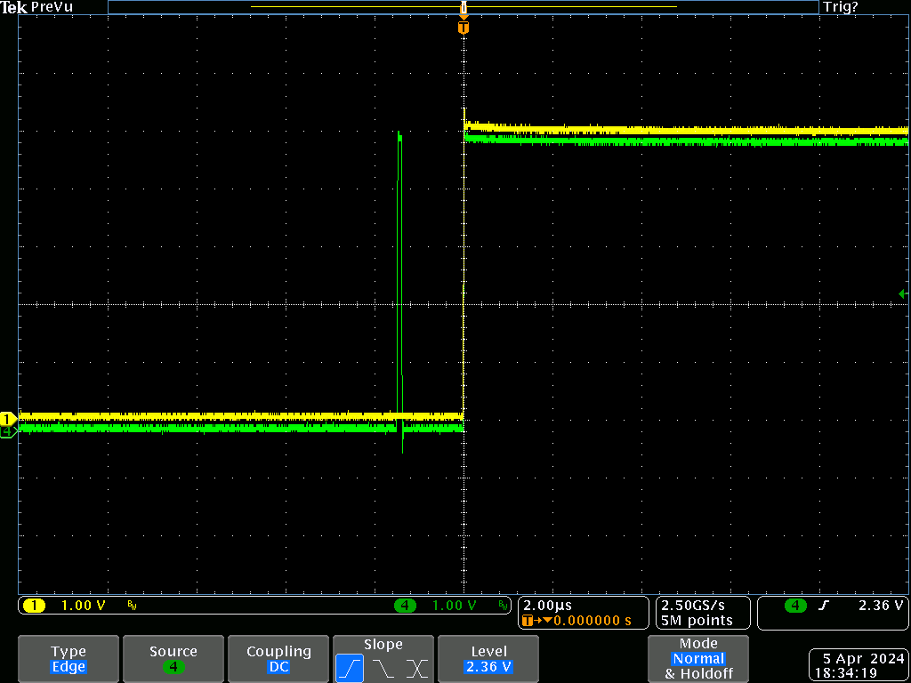Click the orange trigger position T marker

coord(463,28)
